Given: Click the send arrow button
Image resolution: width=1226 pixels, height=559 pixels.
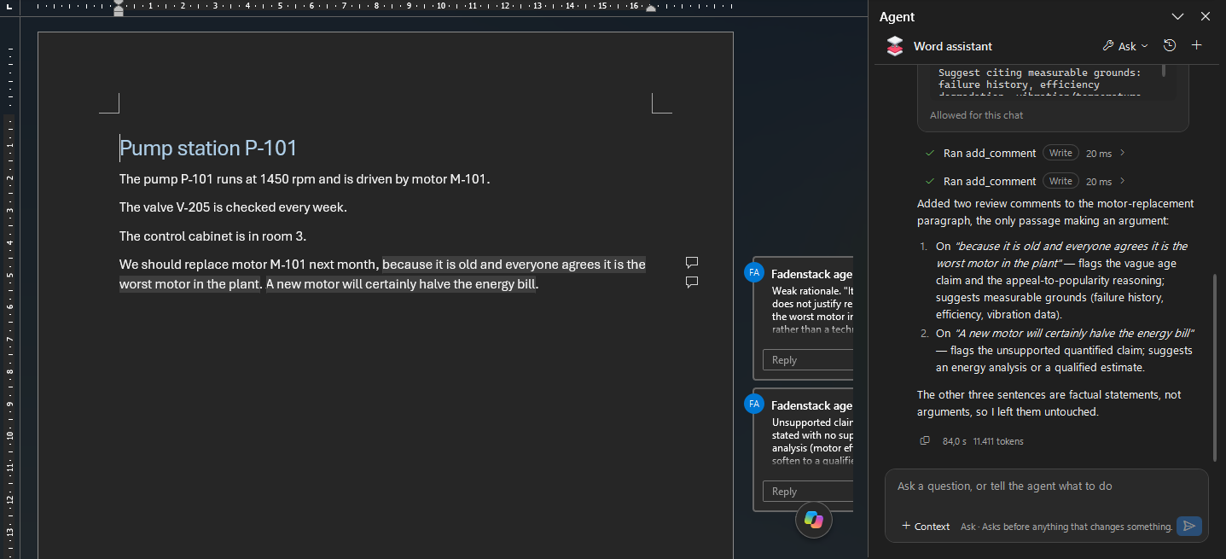Looking at the screenshot, I should point(1189,526).
